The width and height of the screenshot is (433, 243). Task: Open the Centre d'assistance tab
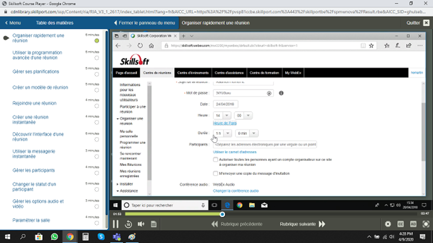pyautogui.click(x=229, y=73)
